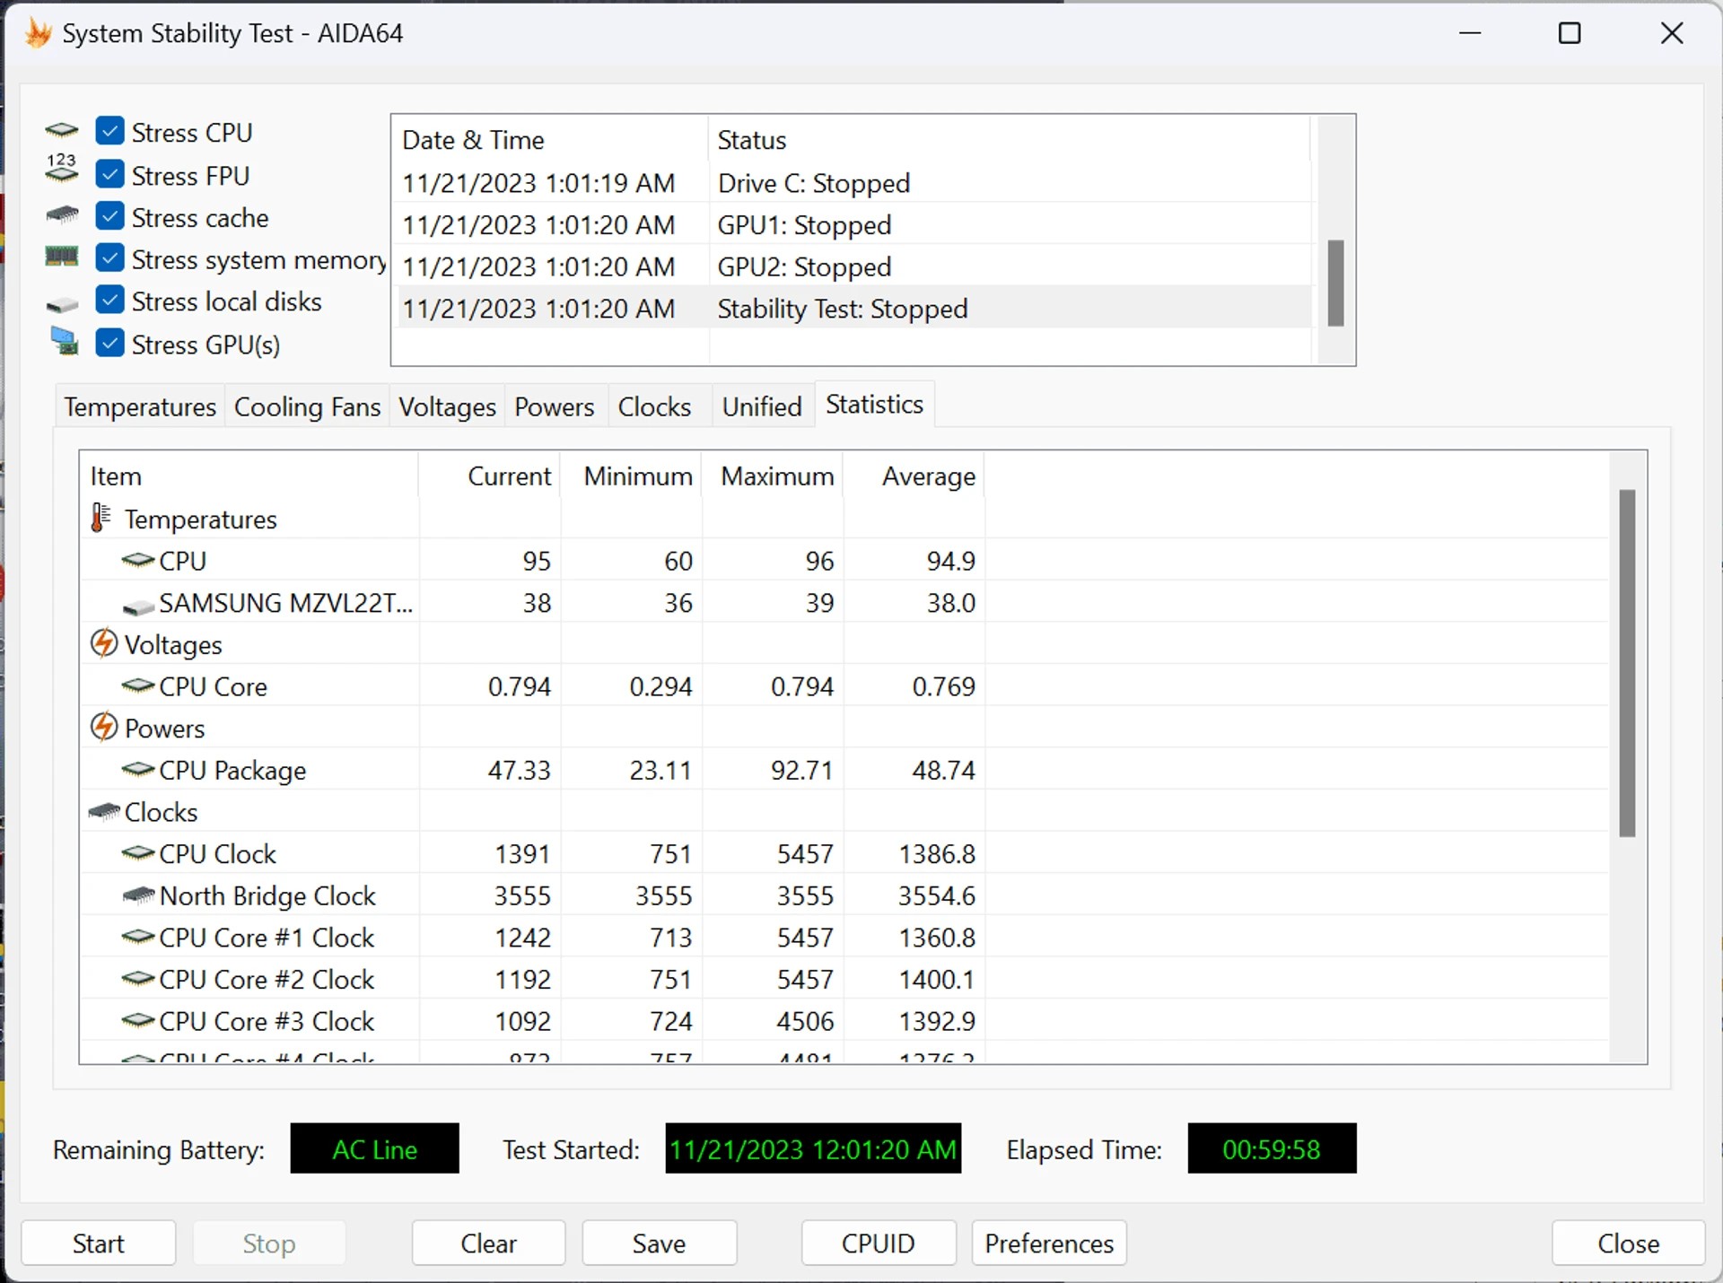Open the Preferences dialog button
The image size is (1723, 1283).
(x=1048, y=1244)
